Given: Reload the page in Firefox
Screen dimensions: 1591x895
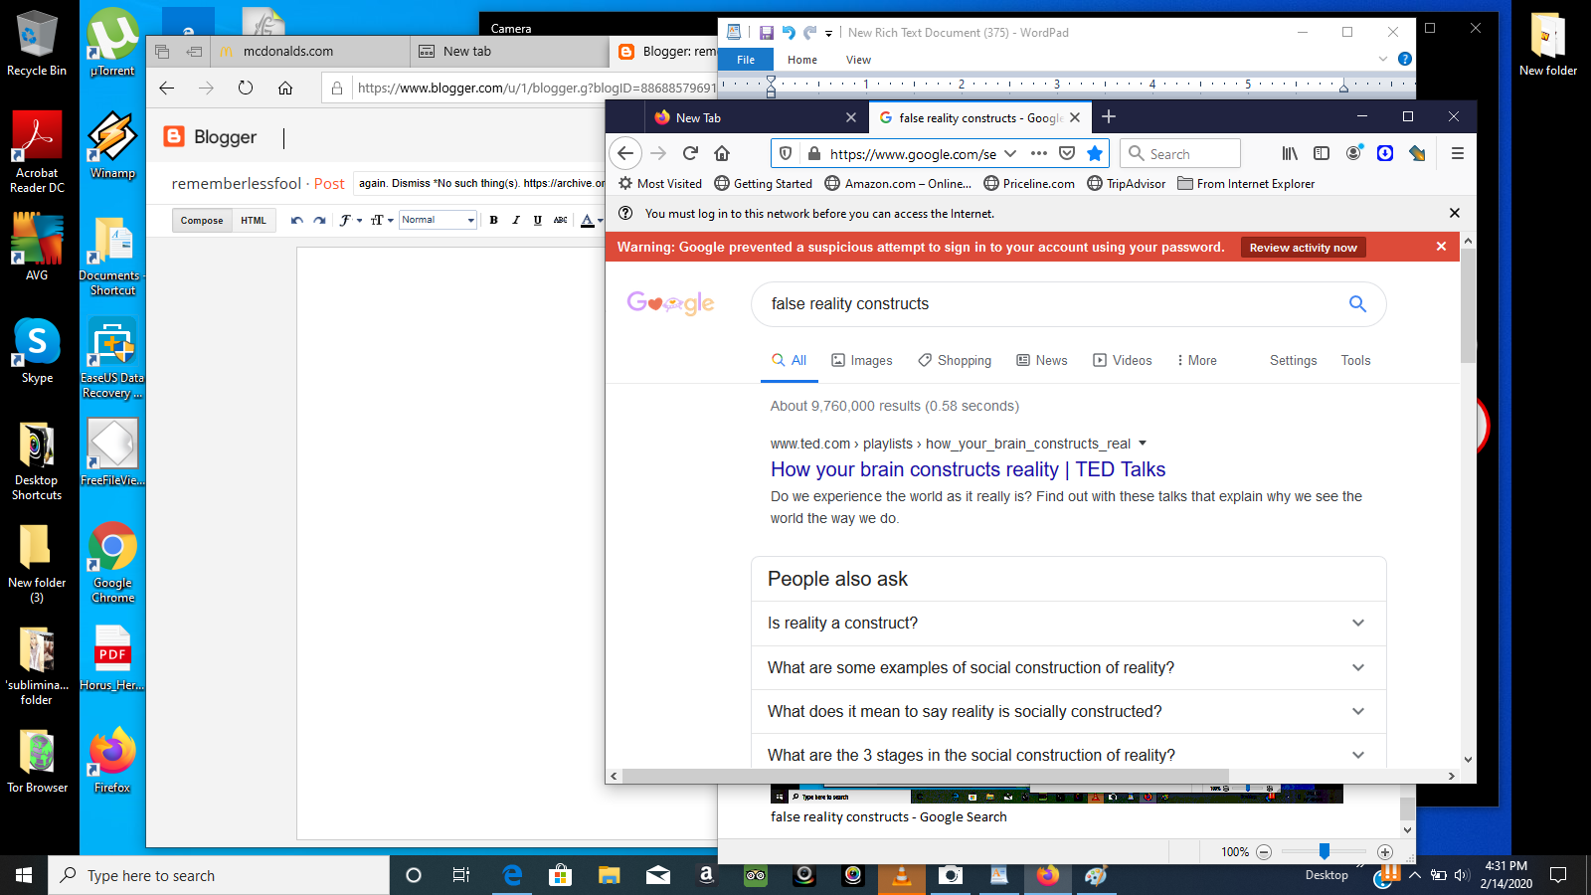Looking at the screenshot, I should (690, 153).
